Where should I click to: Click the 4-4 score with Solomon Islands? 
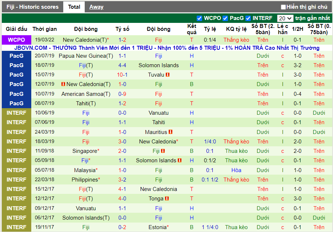point(122,65)
